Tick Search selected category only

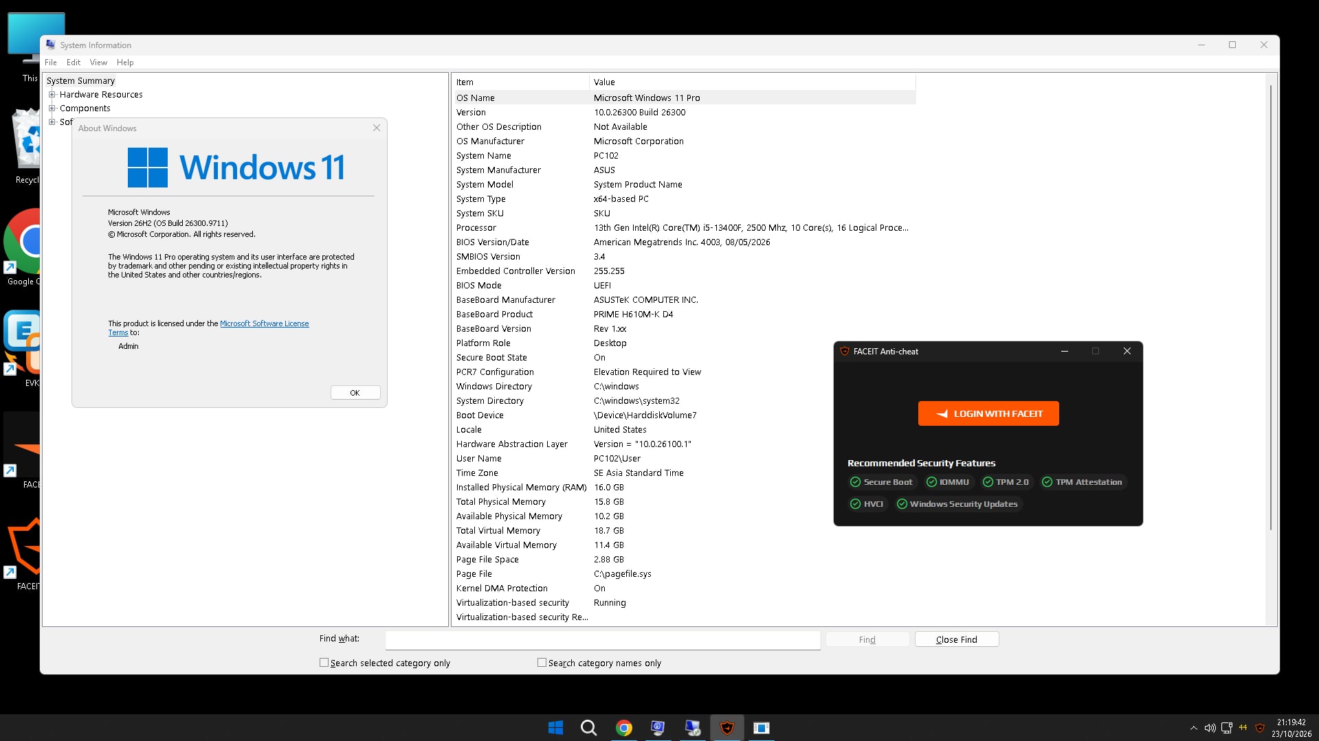pos(324,663)
